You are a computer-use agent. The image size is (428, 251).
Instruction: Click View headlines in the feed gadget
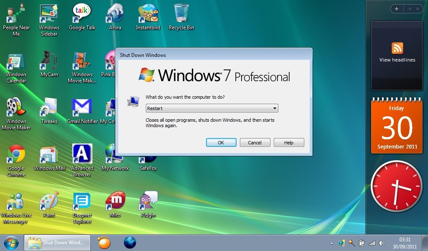point(397,60)
